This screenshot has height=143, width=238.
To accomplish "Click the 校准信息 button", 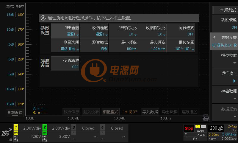I will click(x=71, y=112).
